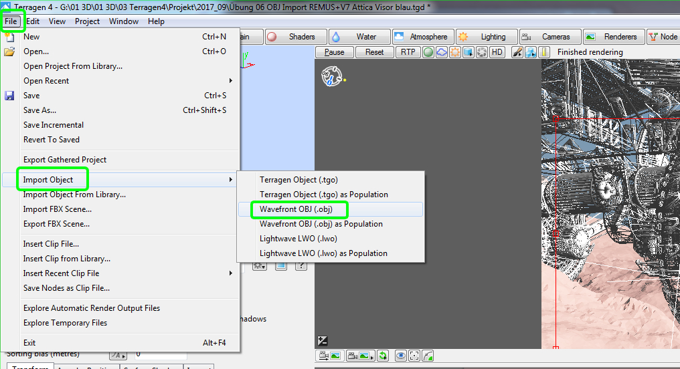680x369 pixels.
Task: Click the animation button beside Sorting bias
Action: click(x=118, y=356)
